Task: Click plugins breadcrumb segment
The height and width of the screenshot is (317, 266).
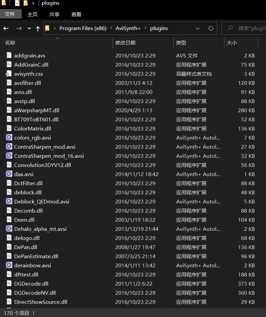Action: click(159, 28)
